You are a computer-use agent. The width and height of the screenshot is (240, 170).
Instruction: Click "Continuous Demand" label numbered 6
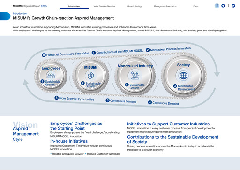click(x=123, y=101)
